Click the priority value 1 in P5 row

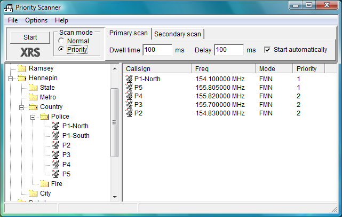(298, 88)
